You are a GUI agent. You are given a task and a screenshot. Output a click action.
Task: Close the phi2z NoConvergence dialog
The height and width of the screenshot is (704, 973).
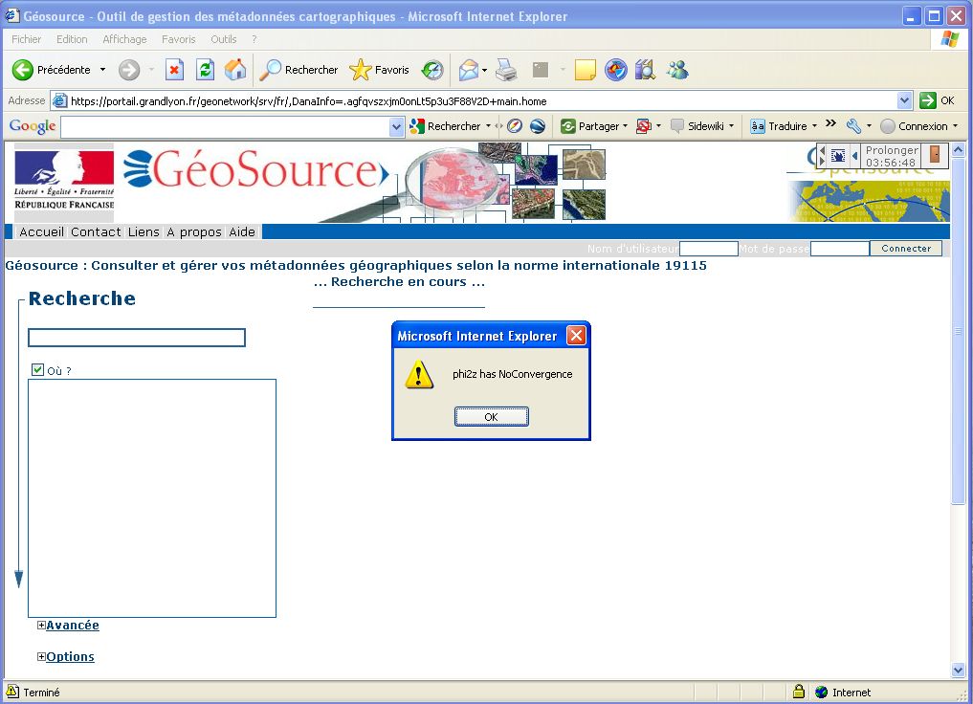pos(577,336)
